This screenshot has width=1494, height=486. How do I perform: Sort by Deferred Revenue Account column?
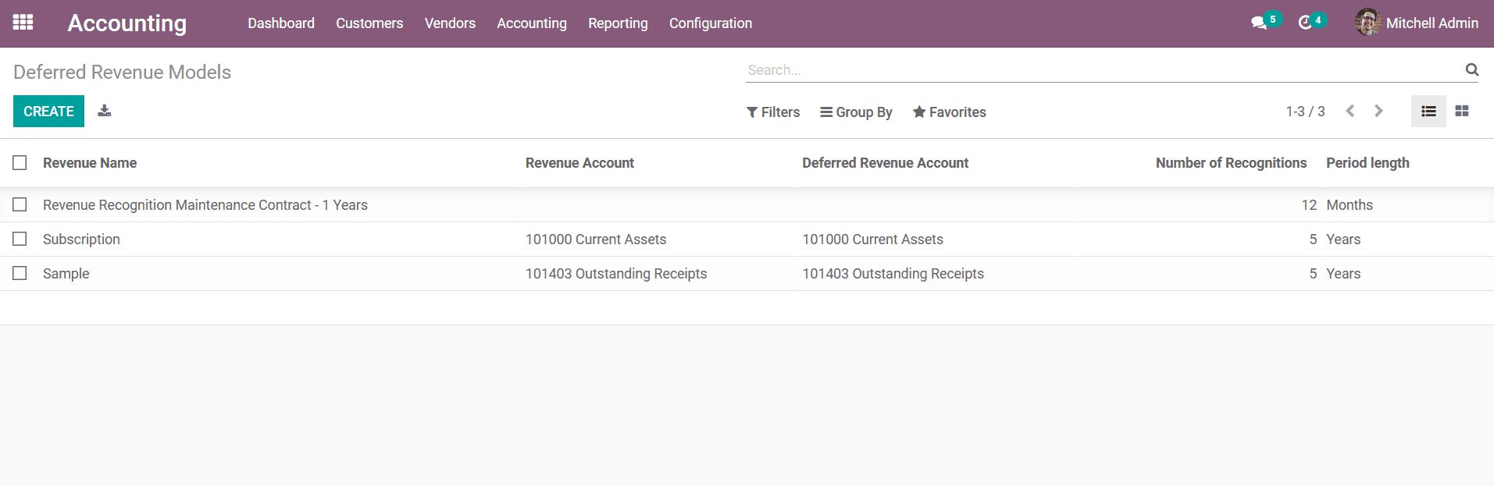885,163
